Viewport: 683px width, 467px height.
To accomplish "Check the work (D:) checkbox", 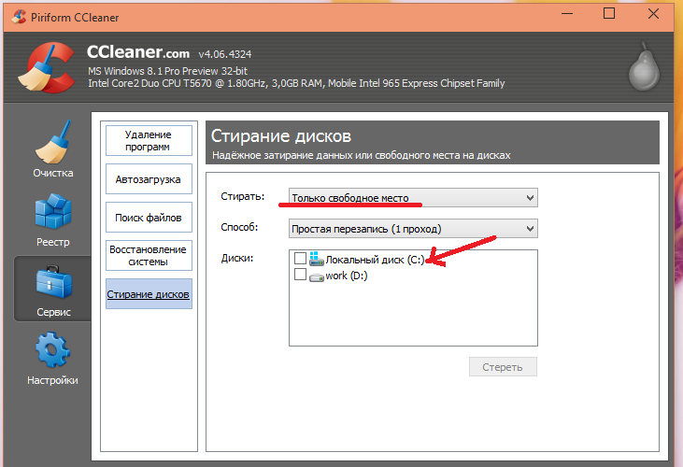I will [x=300, y=275].
